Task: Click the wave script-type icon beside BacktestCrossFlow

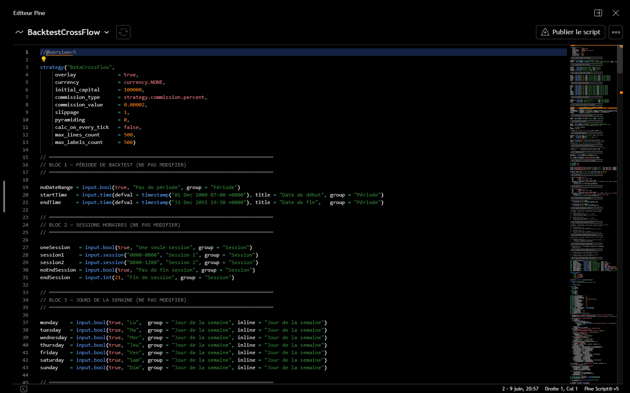Action: pos(19,32)
